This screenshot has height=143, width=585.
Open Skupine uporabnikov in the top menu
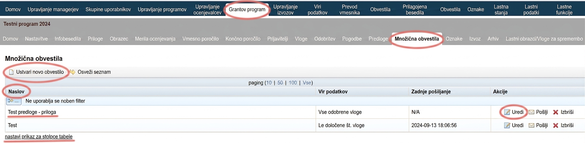coord(108,9)
